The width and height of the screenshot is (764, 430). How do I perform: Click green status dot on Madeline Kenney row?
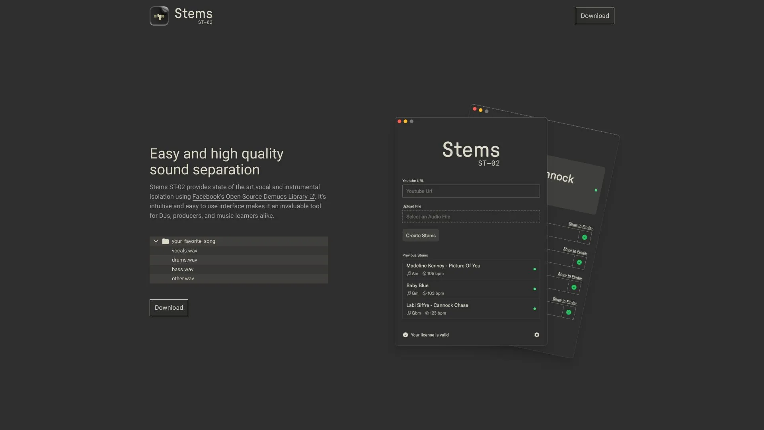point(534,270)
